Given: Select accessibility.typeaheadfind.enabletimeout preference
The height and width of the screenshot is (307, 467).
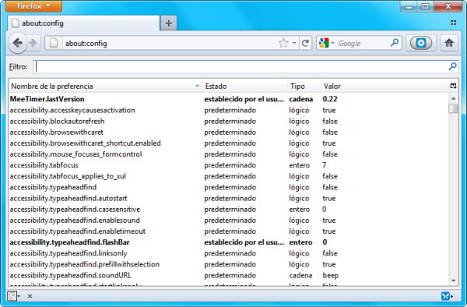Looking at the screenshot, I should (x=228, y=231).
